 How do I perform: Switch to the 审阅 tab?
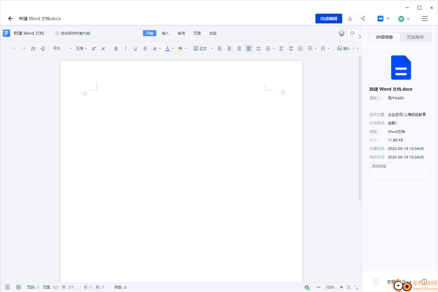tap(181, 33)
